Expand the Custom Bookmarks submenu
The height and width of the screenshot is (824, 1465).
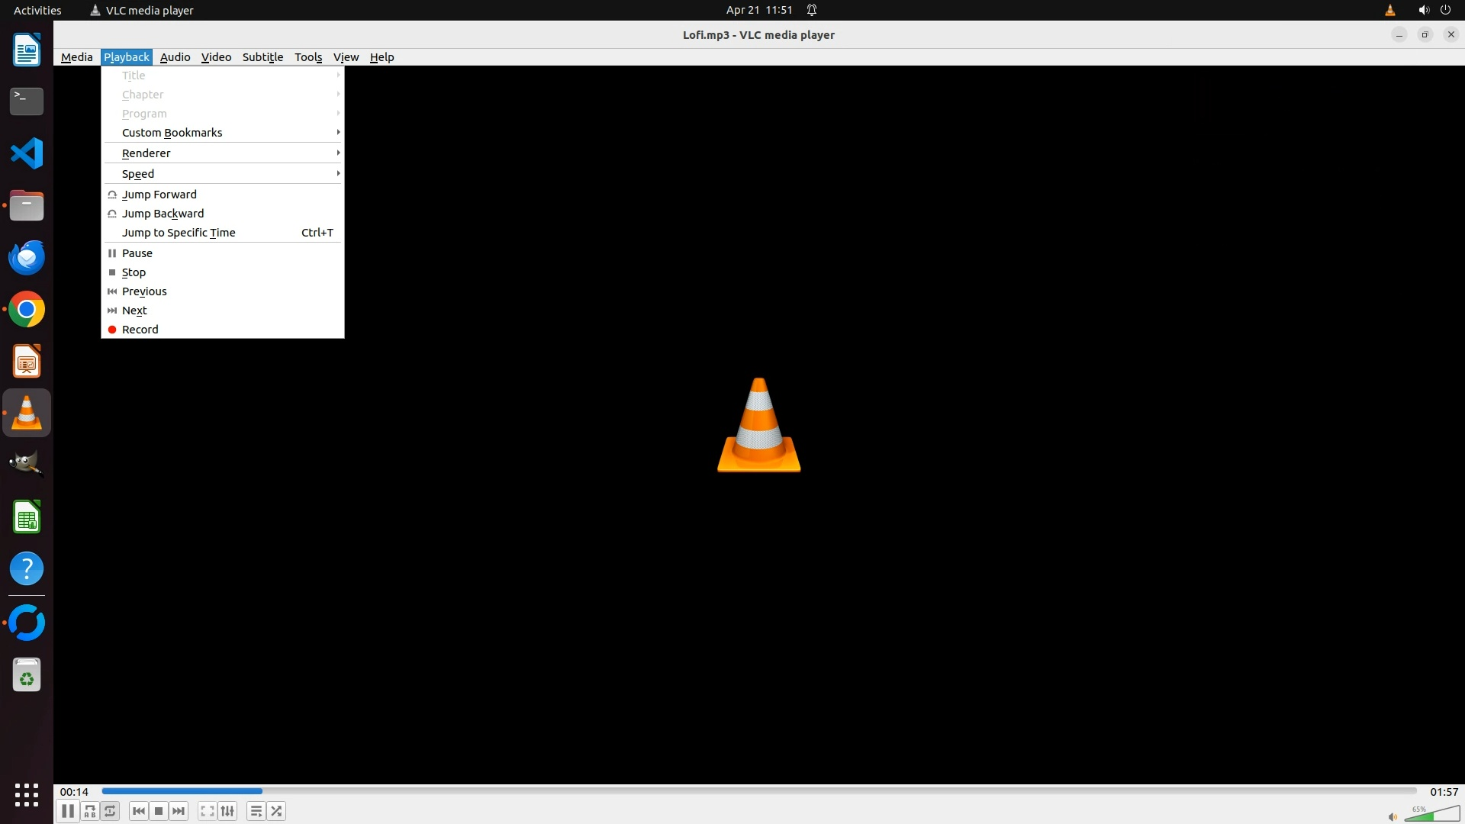pos(172,133)
